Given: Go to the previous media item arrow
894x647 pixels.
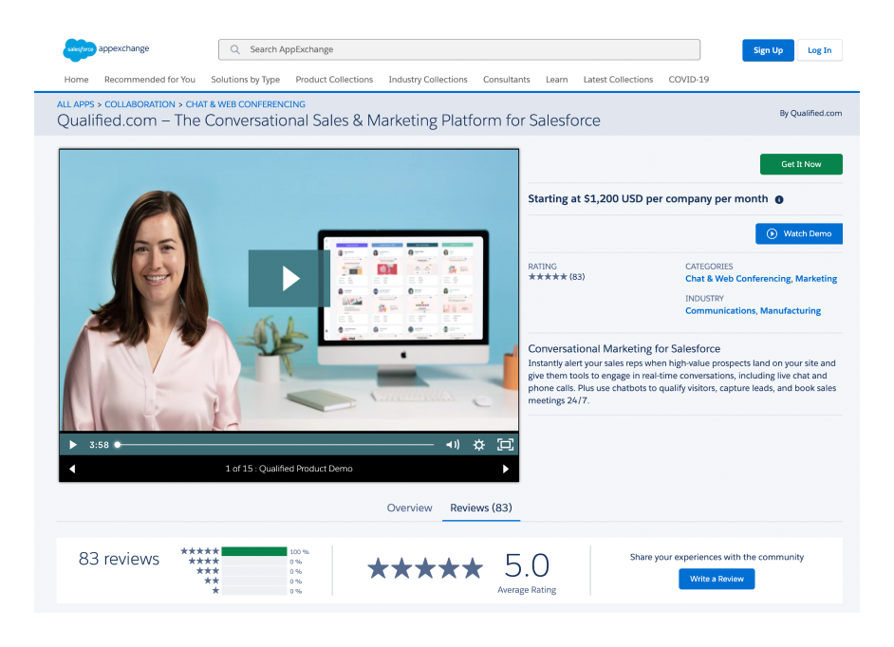Looking at the screenshot, I should [x=72, y=469].
